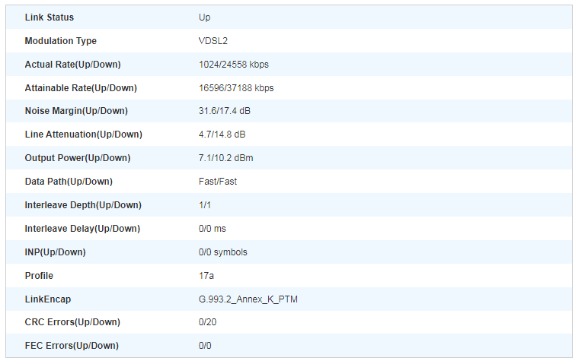Select the 'Profile' label
Screen dimensions: 585x364
(x=39, y=276)
